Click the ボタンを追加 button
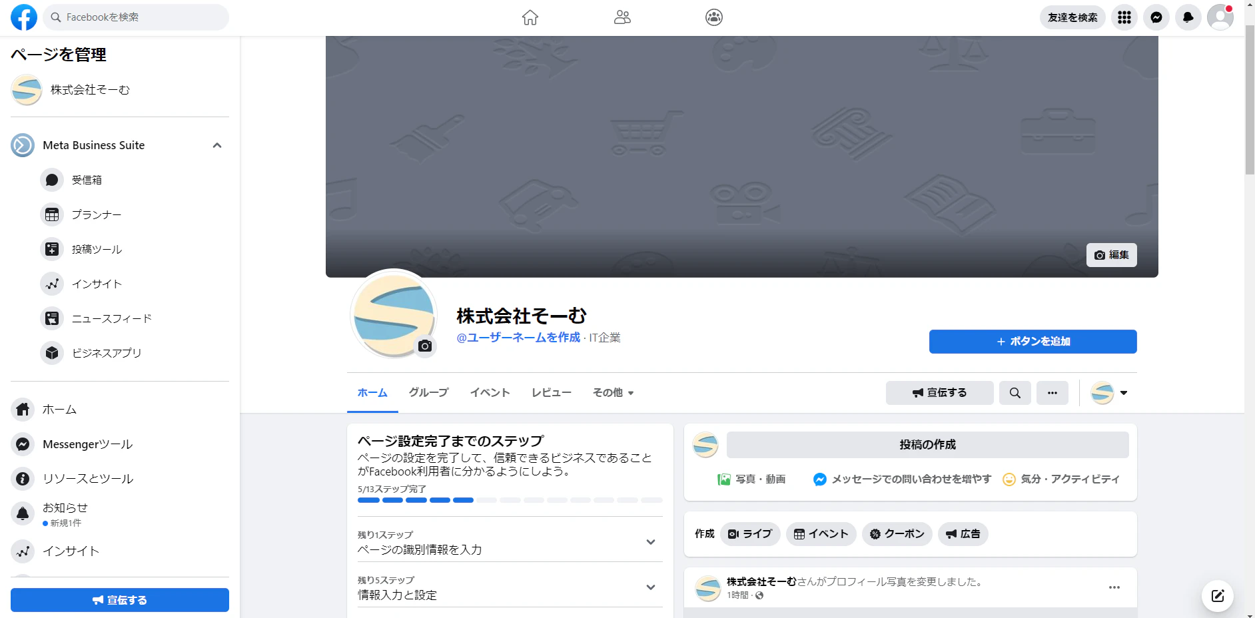Viewport: 1255px width, 618px height. coord(1032,341)
